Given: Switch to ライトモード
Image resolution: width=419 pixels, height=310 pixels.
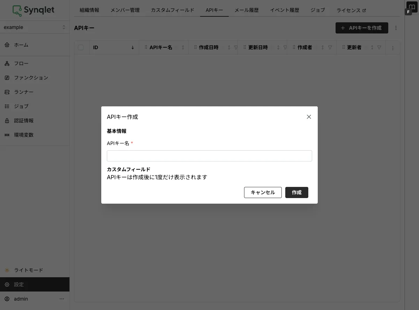Looking at the screenshot, I should pyautogui.click(x=35, y=270).
